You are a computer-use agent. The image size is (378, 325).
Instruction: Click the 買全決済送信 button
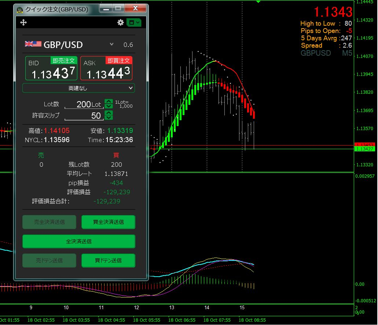pyautogui.click(x=108, y=222)
